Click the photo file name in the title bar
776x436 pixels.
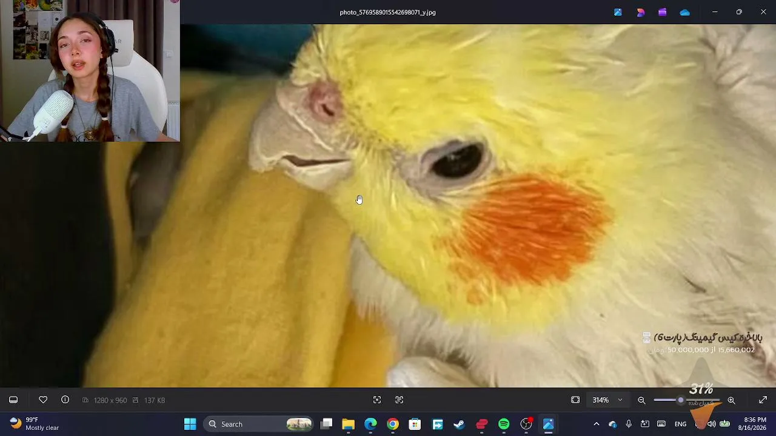coord(387,12)
